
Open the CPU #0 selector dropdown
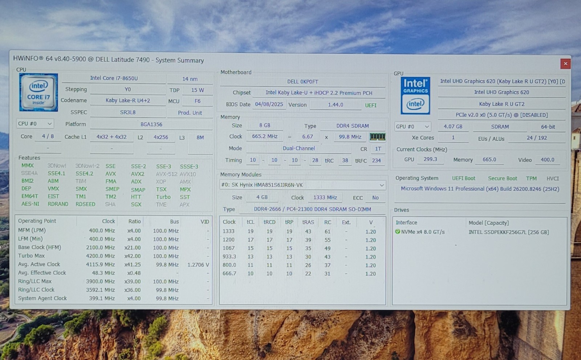tap(35, 124)
